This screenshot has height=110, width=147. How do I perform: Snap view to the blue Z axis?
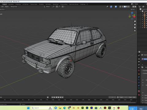coord(132,13)
